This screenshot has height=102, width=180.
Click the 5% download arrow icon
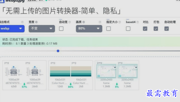117,84
